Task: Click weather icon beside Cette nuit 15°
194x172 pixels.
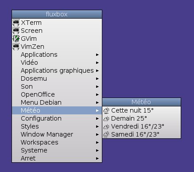Action: 106,110
